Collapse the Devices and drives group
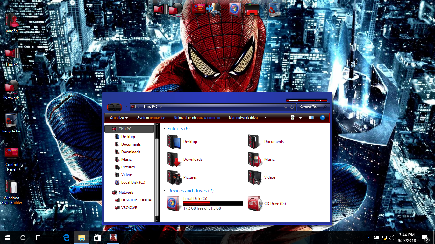 (x=164, y=191)
